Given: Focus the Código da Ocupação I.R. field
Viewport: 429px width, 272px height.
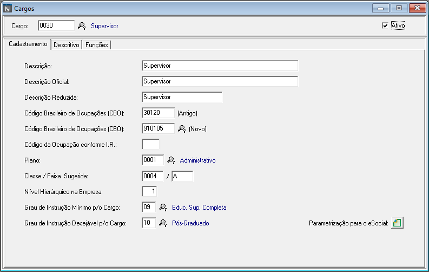Looking at the screenshot, I should (151, 144).
